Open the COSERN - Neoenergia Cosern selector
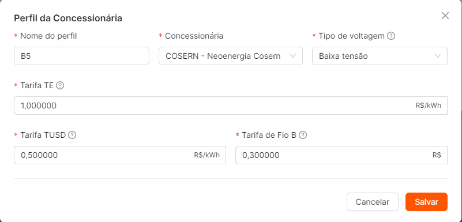462x222 pixels. 230,56
